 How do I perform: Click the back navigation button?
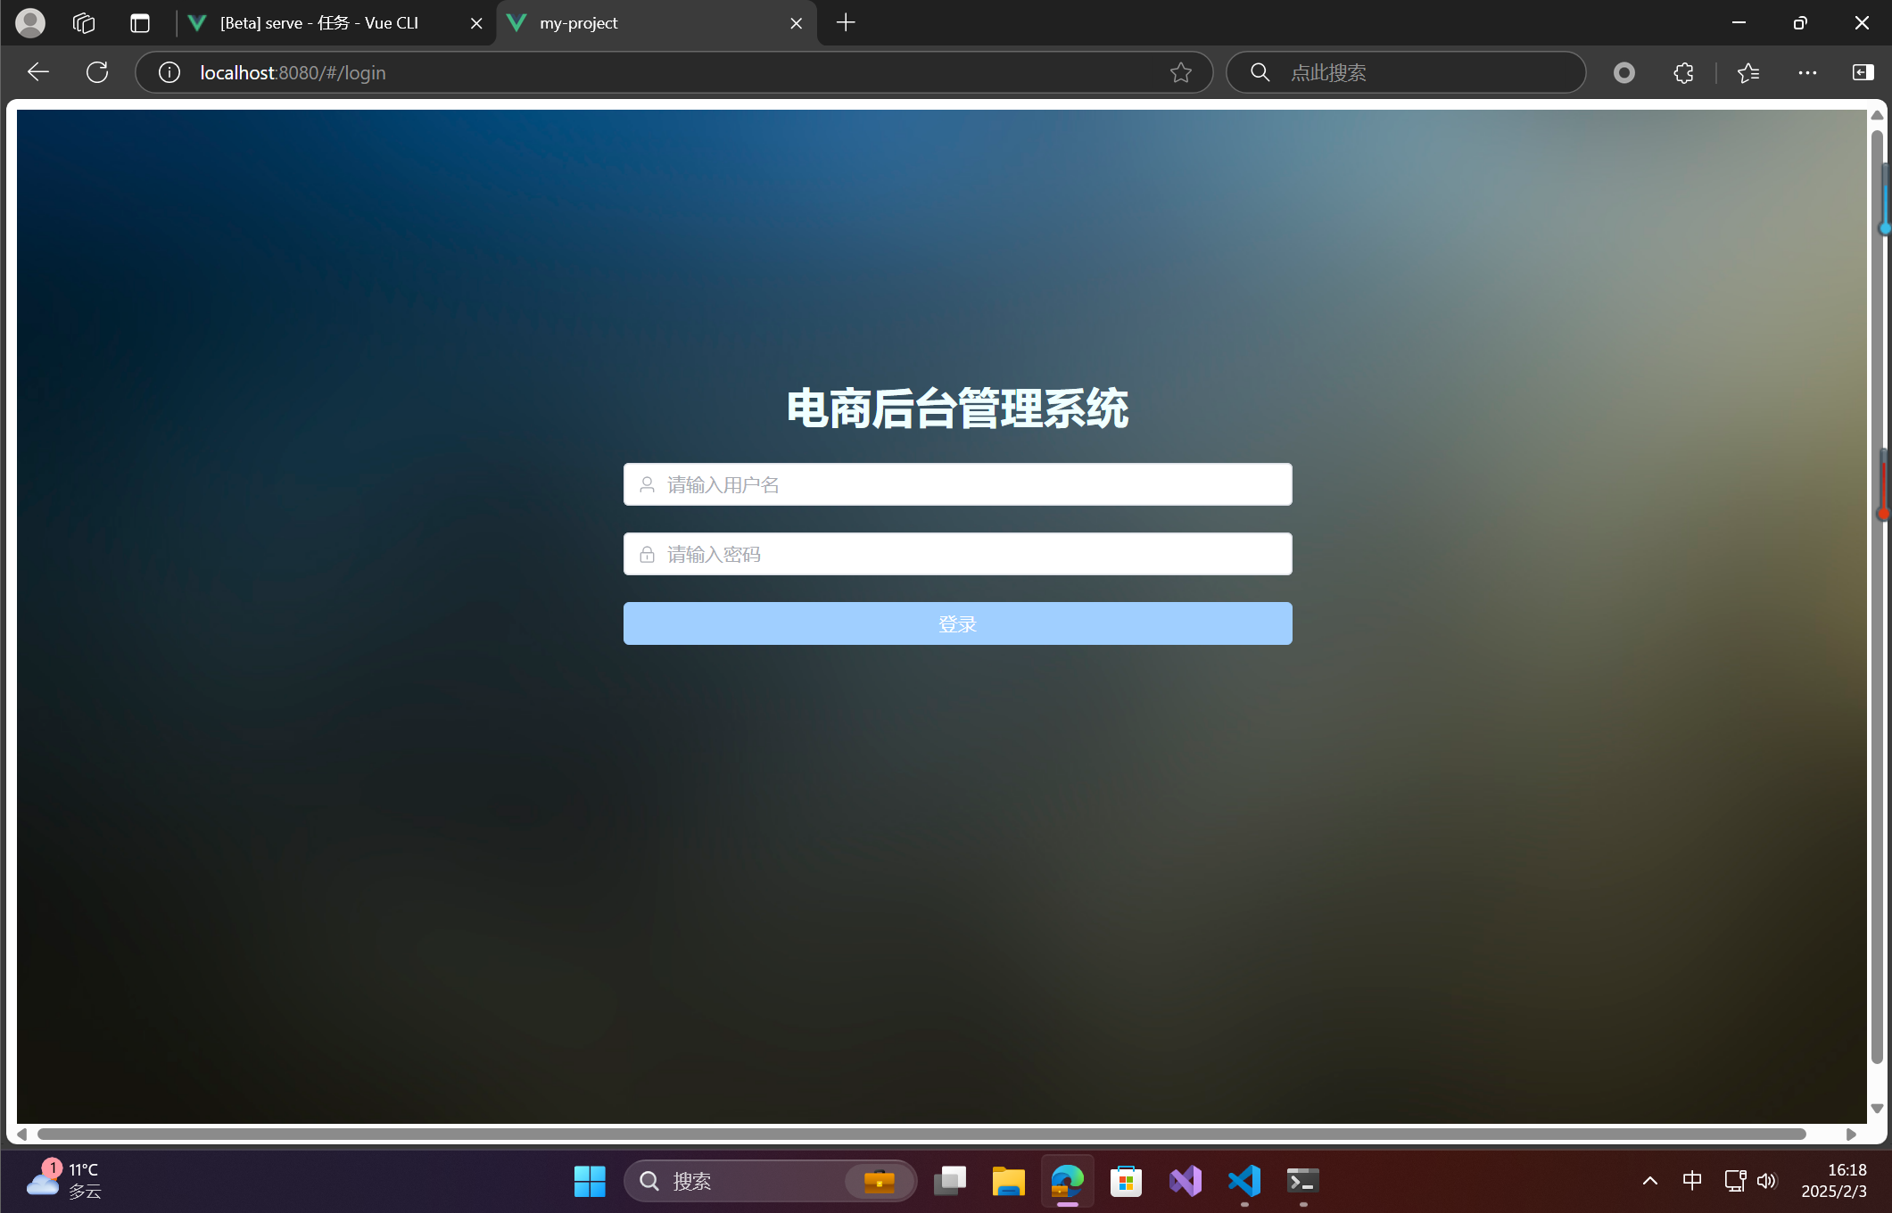tap(37, 72)
